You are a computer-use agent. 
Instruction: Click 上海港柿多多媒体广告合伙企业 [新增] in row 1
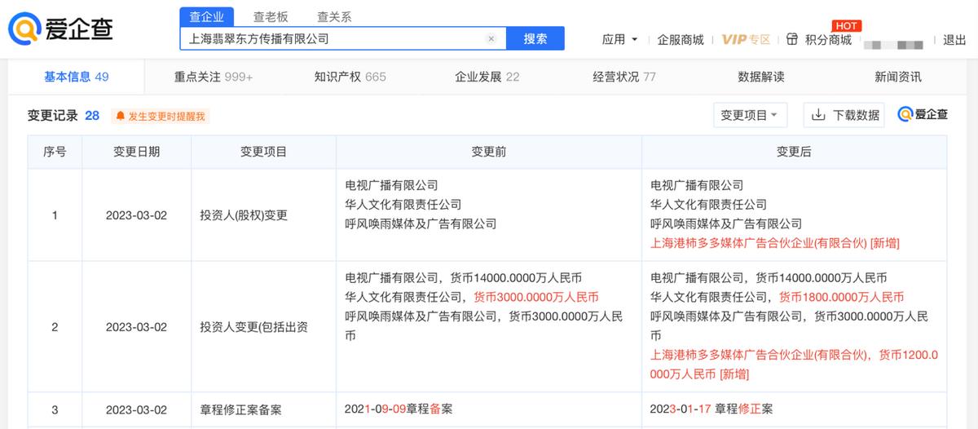pos(775,243)
